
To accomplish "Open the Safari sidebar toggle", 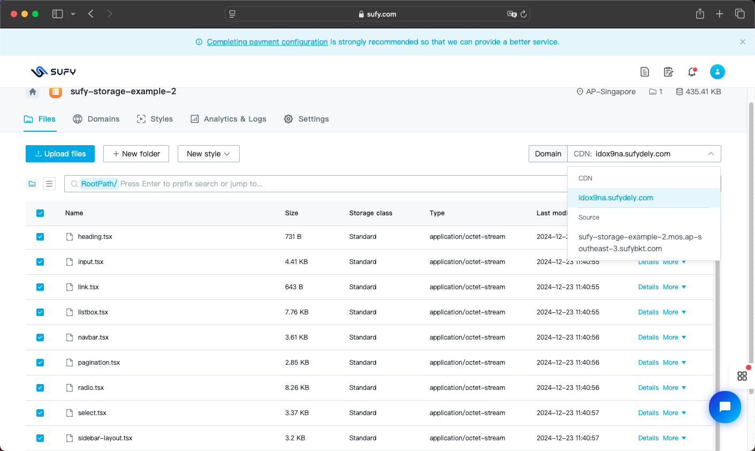I will click(x=58, y=14).
